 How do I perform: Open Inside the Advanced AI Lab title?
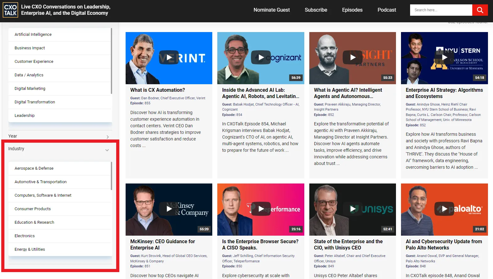click(x=261, y=93)
